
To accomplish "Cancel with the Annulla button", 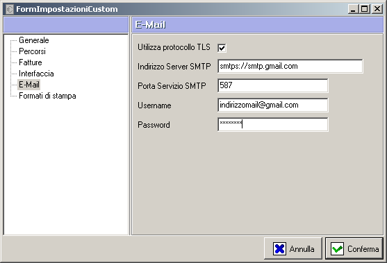I will coord(293,248).
